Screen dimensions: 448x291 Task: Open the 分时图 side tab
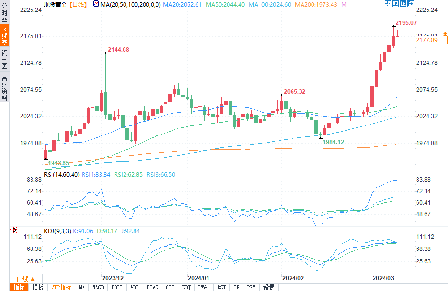coord(5,12)
